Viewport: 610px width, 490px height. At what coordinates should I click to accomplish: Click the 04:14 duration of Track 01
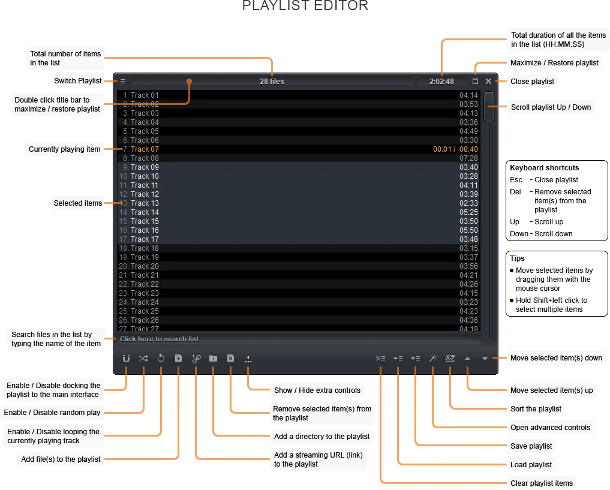coord(469,95)
